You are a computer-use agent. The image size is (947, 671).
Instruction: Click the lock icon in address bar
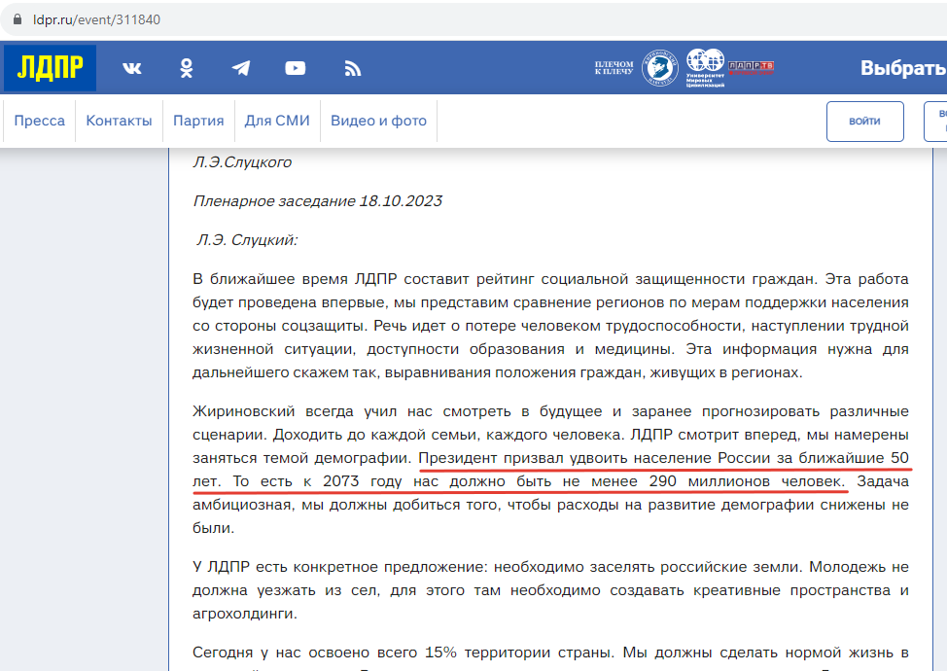pos(18,19)
